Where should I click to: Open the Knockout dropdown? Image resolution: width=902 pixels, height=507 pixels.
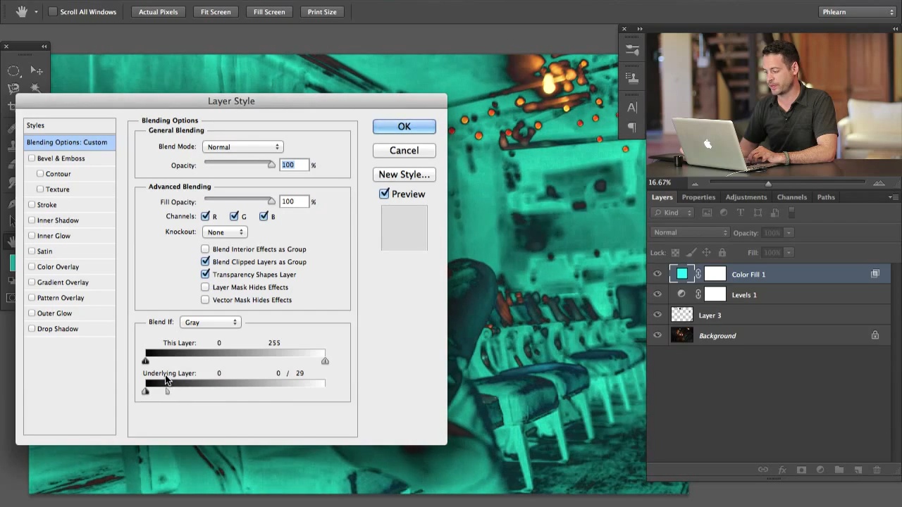(224, 232)
